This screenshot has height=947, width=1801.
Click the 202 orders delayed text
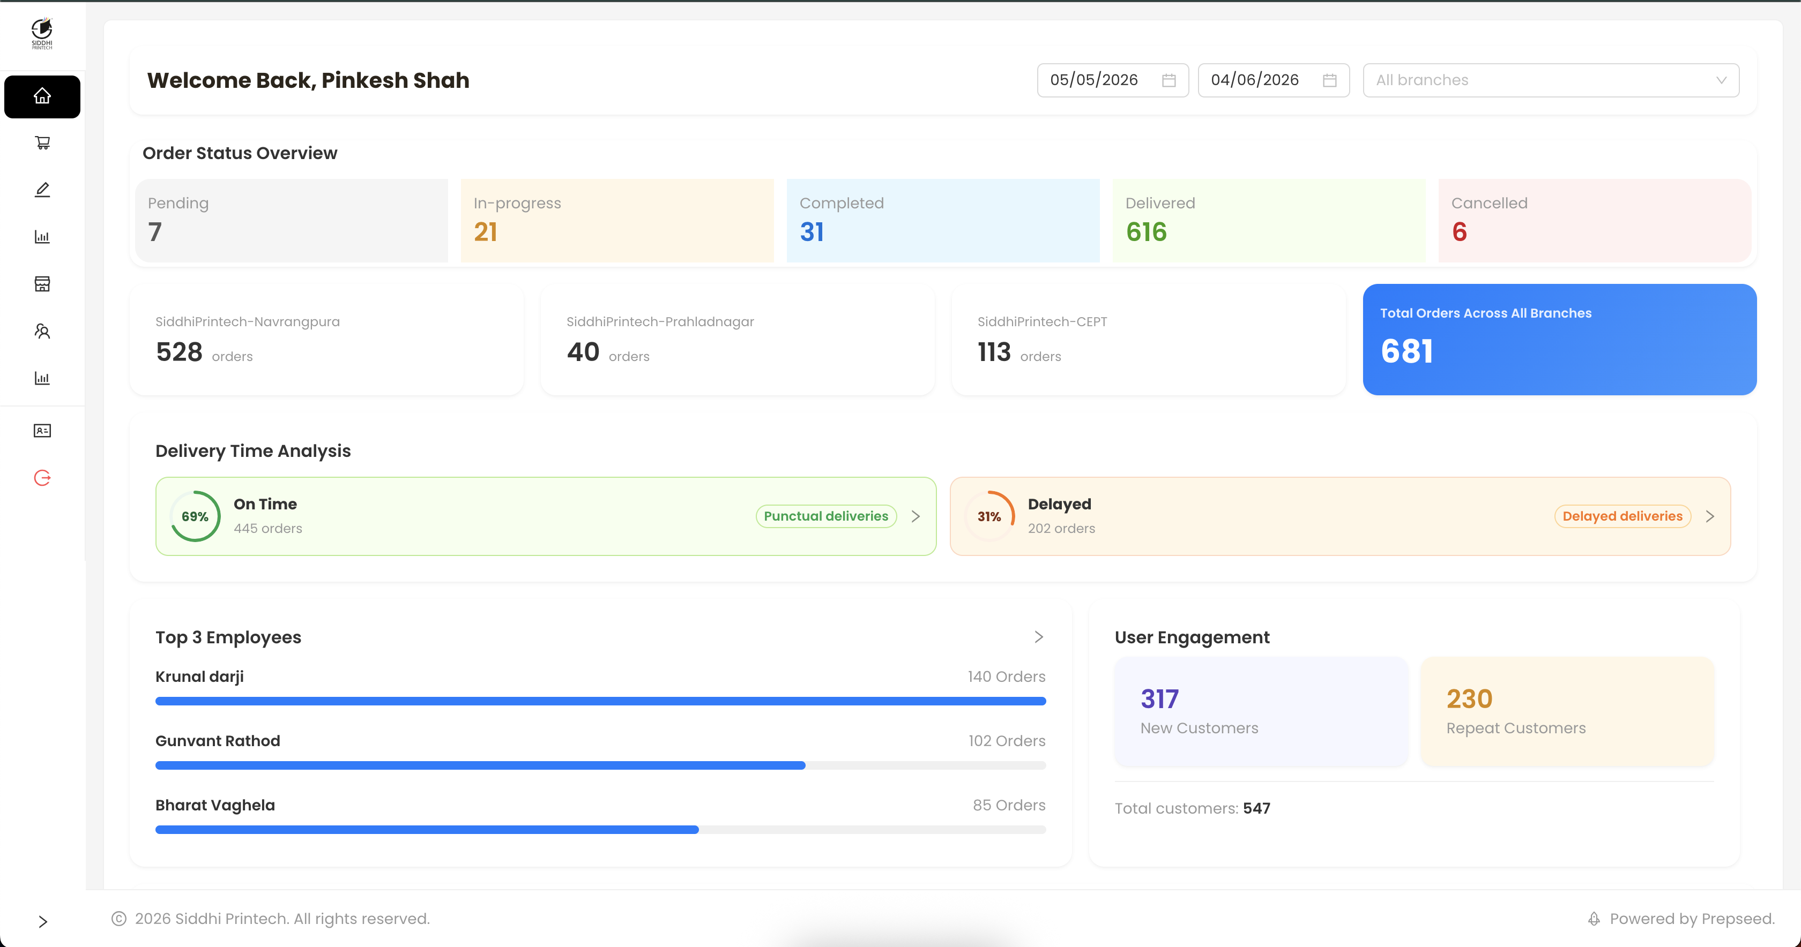[1061, 528]
